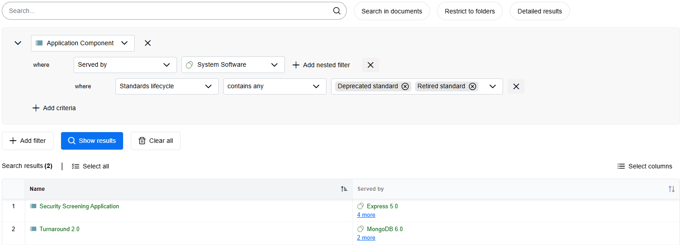The image size is (680, 245).
Task: Click the Retired standard tag text
Action: [441, 86]
